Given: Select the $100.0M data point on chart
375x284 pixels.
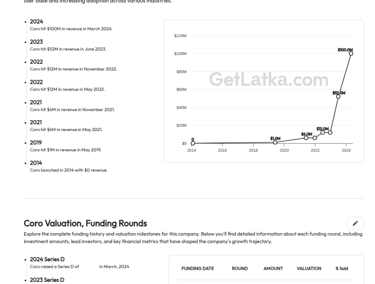Looking at the screenshot, I should 351,54.
